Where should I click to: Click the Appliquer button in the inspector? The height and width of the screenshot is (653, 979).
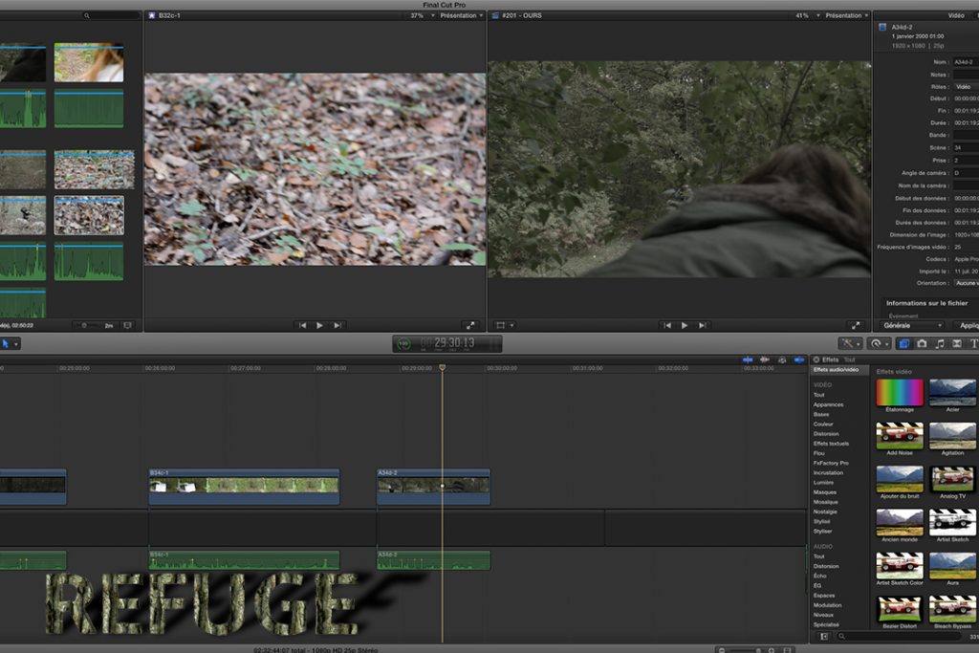[x=971, y=324]
